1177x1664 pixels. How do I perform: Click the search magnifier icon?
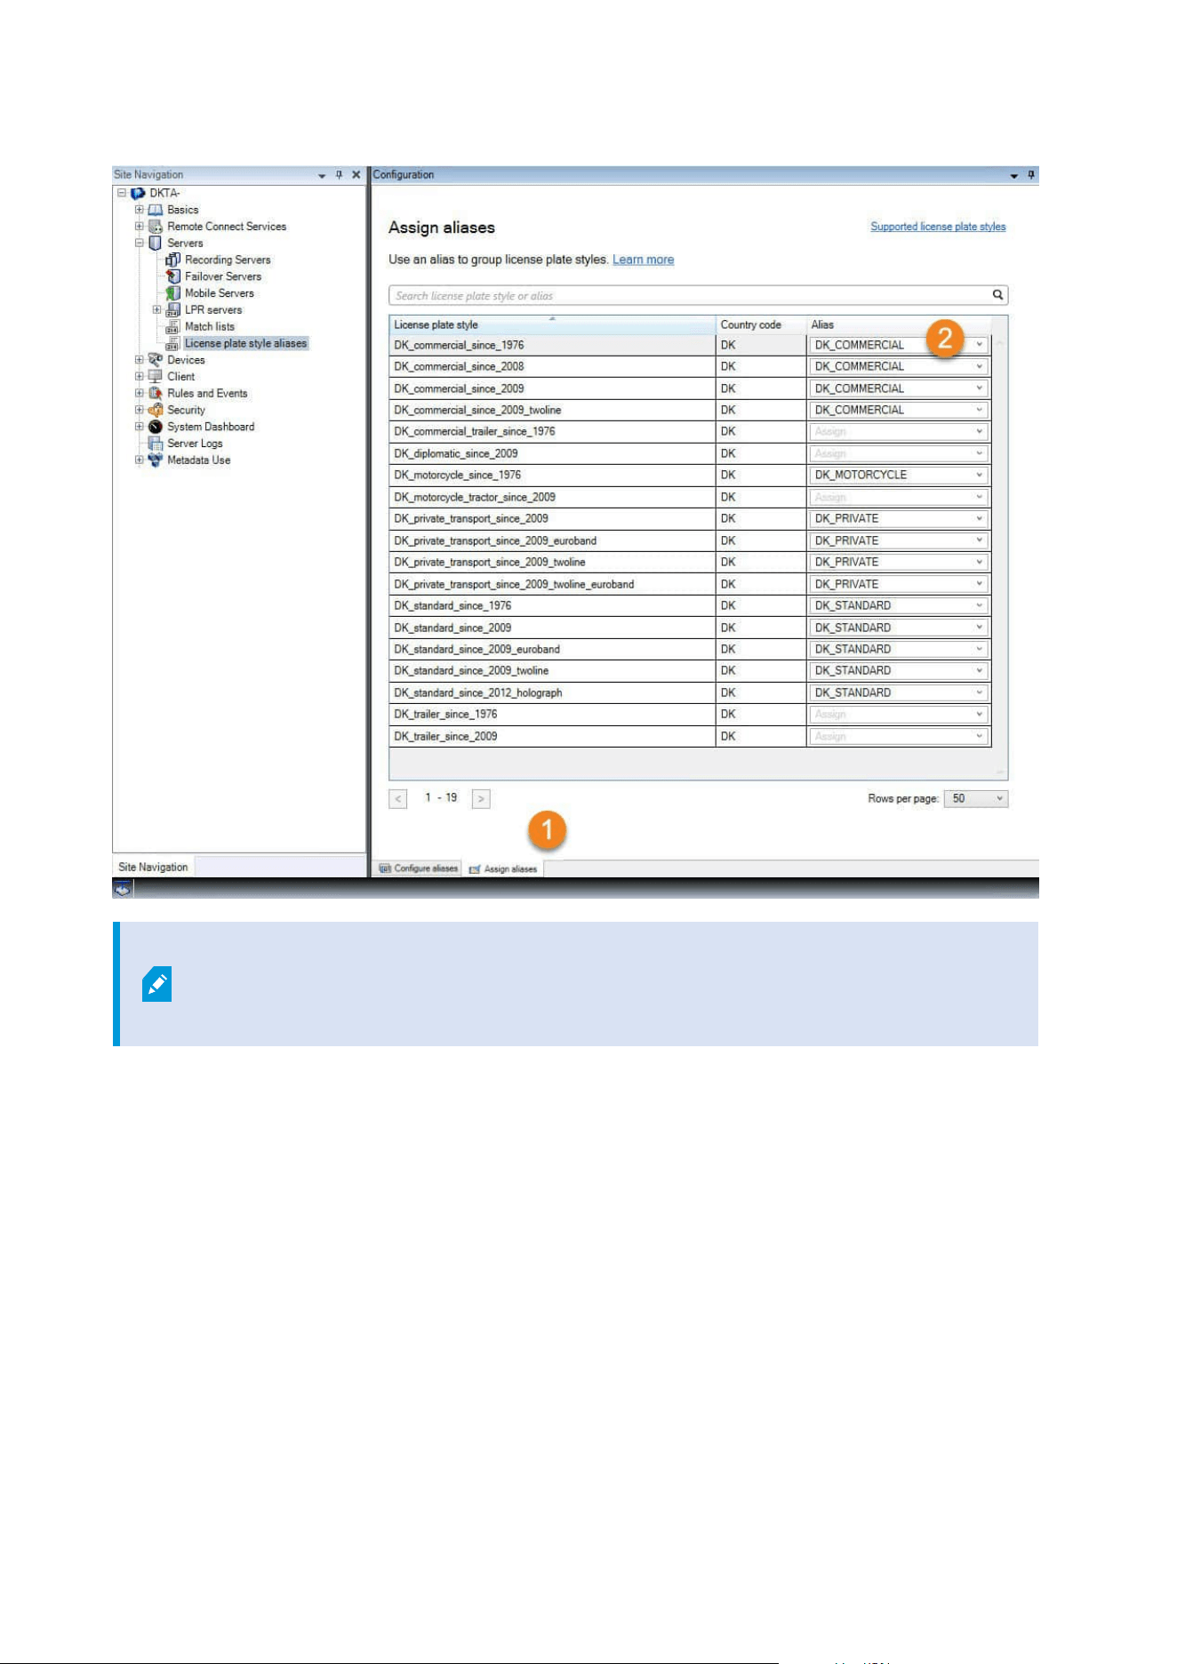pos(997,295)
